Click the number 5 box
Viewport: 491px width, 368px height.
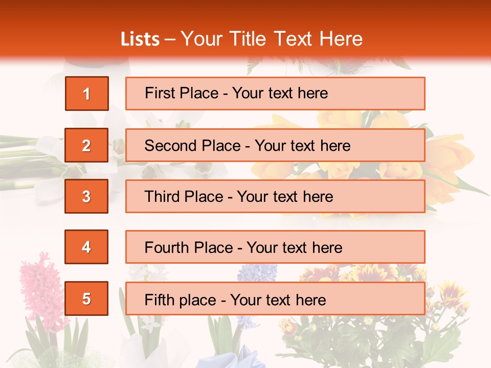[x=86, y=298]
